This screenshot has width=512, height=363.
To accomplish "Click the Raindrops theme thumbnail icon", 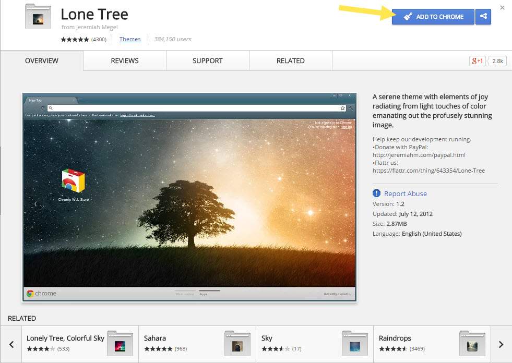I will (472, 343).
